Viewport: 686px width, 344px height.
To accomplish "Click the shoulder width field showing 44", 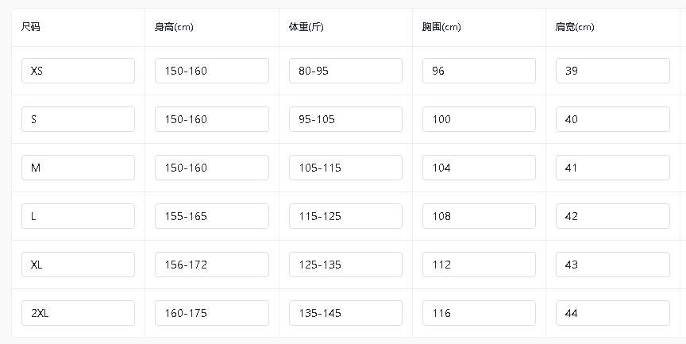I will pos(612,313).
